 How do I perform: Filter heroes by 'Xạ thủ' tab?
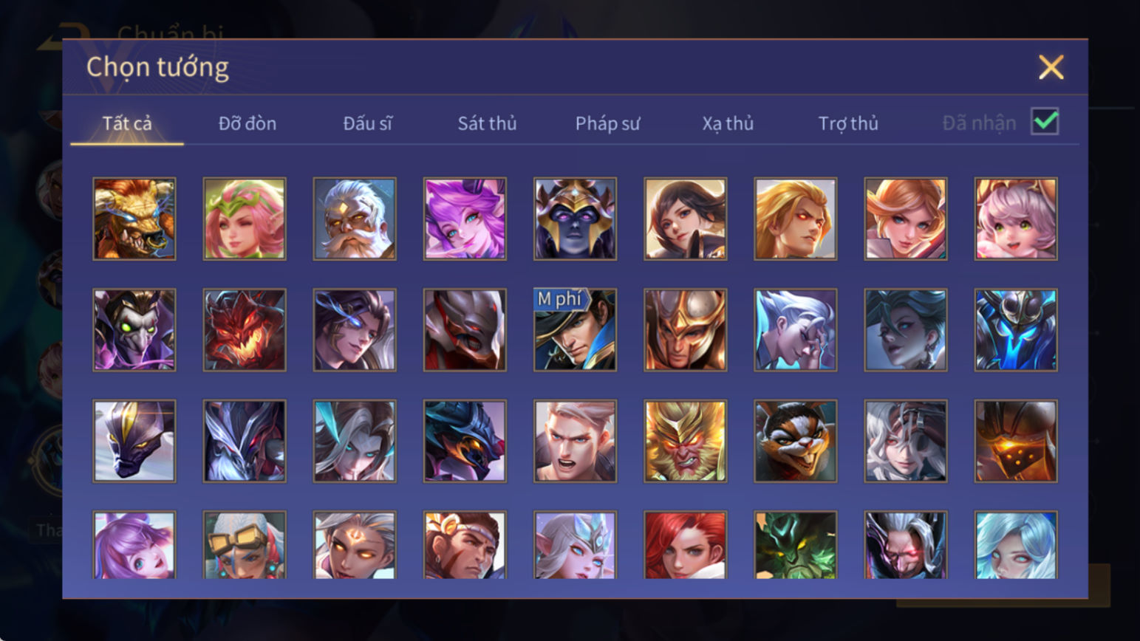coord(728,123)
